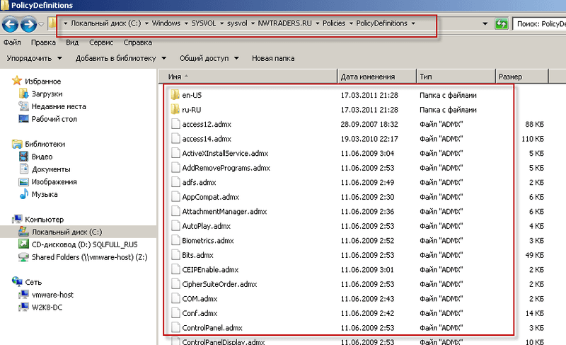Select the CipherSuiteOrder.admx file icon
This screenshot has width=566, height=345.
point(175,284)
